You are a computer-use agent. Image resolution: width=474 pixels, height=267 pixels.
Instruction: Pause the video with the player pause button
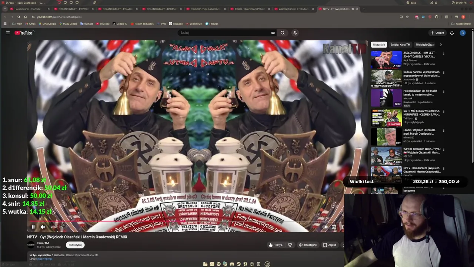click(x=33, y=227)
